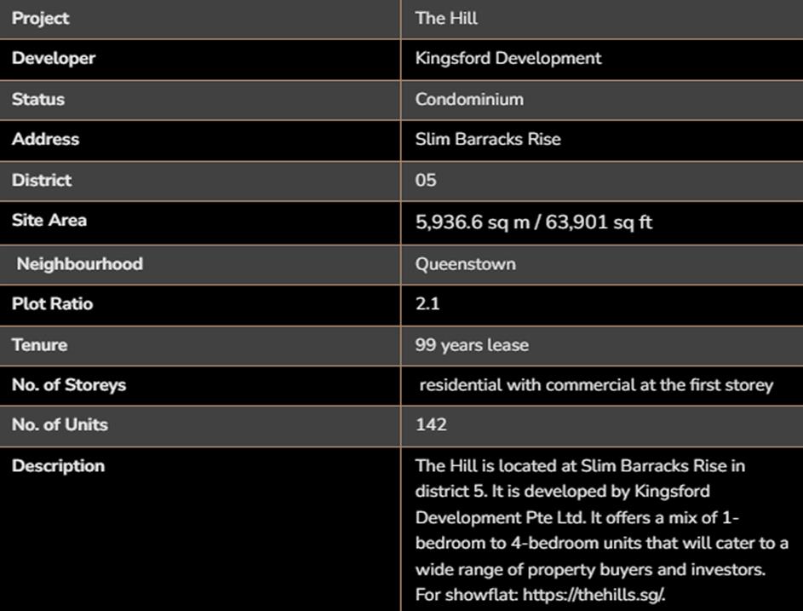This screenshot has width=803, height=611.
Task: Click the District value 05
Action: [426, 180]
